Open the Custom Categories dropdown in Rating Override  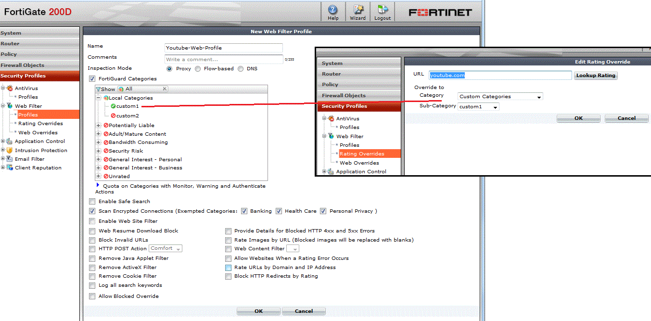(500, 97)
